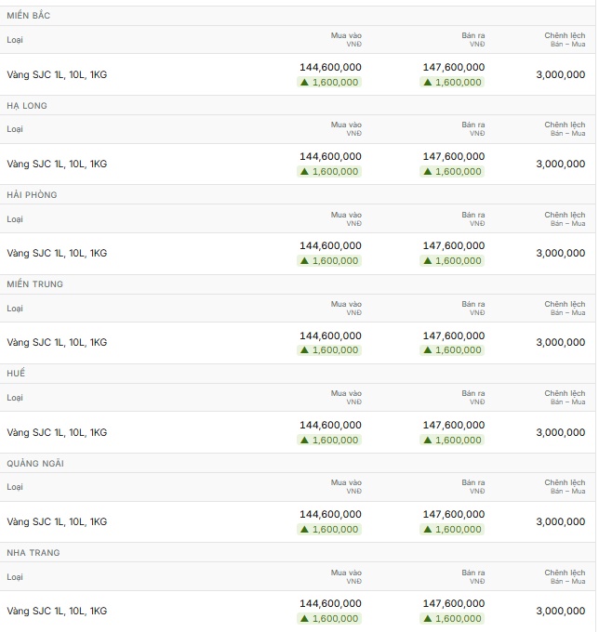Screen dimensions: 599x632
Task: Open Vàng SJC row in Quảng Ngãi section
Action: pos(298,522)
